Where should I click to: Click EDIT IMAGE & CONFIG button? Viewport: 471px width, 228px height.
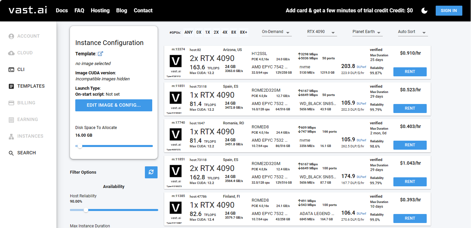coord(114,105)
